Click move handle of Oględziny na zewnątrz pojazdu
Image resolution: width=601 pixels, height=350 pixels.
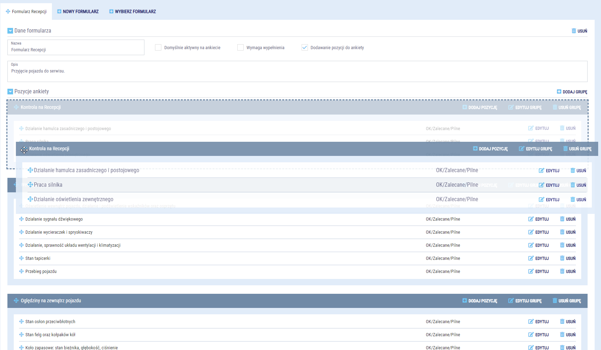tap(16, 301)
